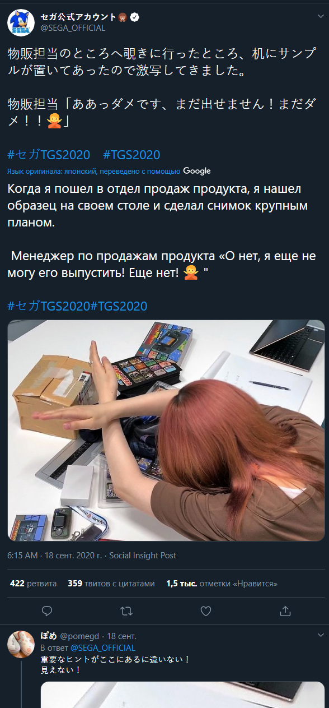Like the tweet with the heart icon
The width and height of the screenshot is (329, 708).
[x=206, y=610]
